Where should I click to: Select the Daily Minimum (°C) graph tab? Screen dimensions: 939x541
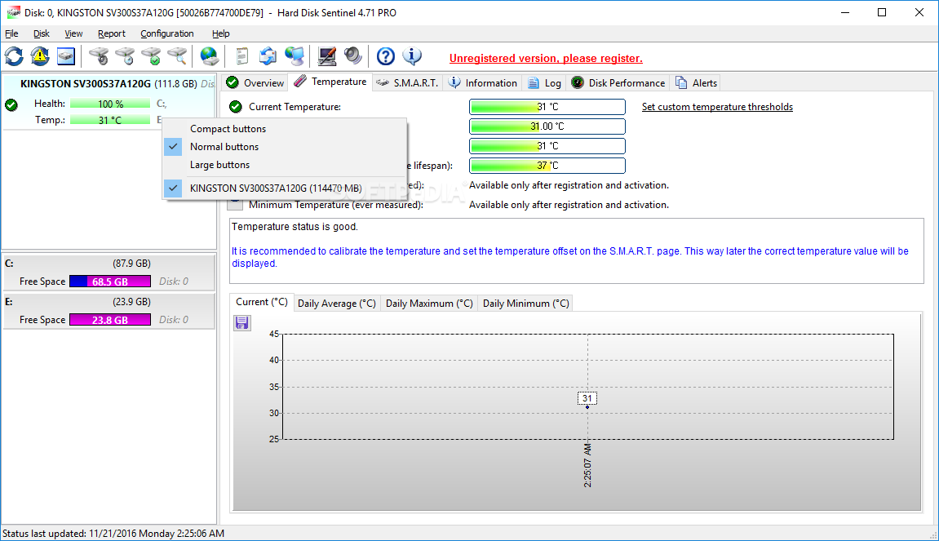click(x=526, y=304)
